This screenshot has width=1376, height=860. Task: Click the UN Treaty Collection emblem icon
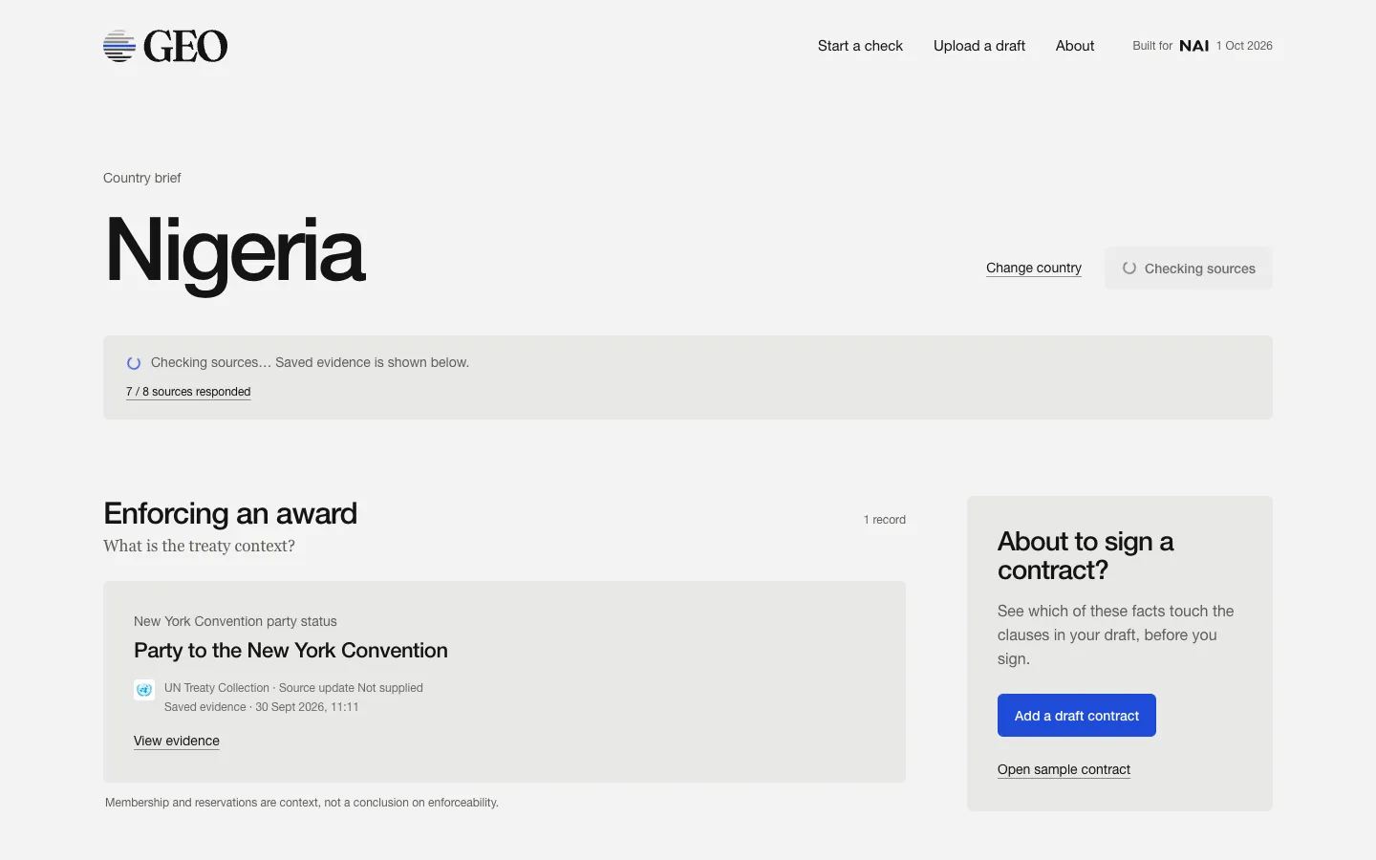point(144,689)
